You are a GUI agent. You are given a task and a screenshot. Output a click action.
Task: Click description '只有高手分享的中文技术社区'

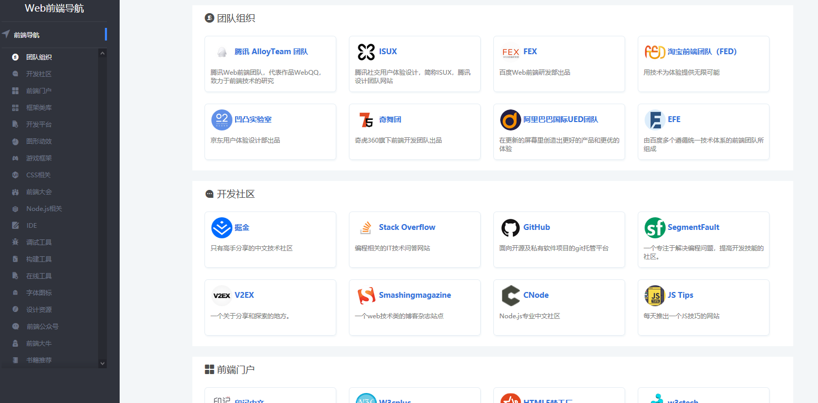[x=251, y=248]
